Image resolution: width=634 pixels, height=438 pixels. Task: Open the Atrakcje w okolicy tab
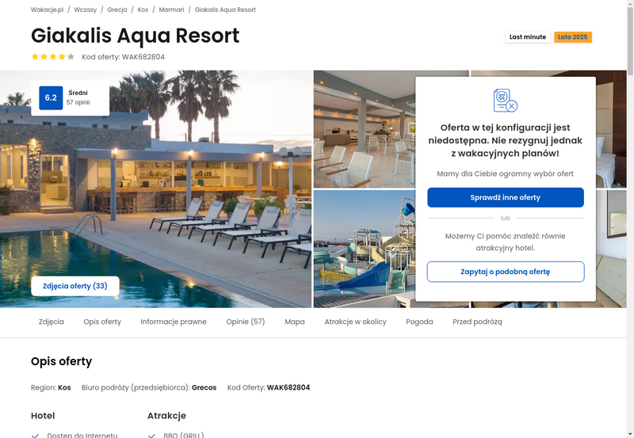pos(355,322)
